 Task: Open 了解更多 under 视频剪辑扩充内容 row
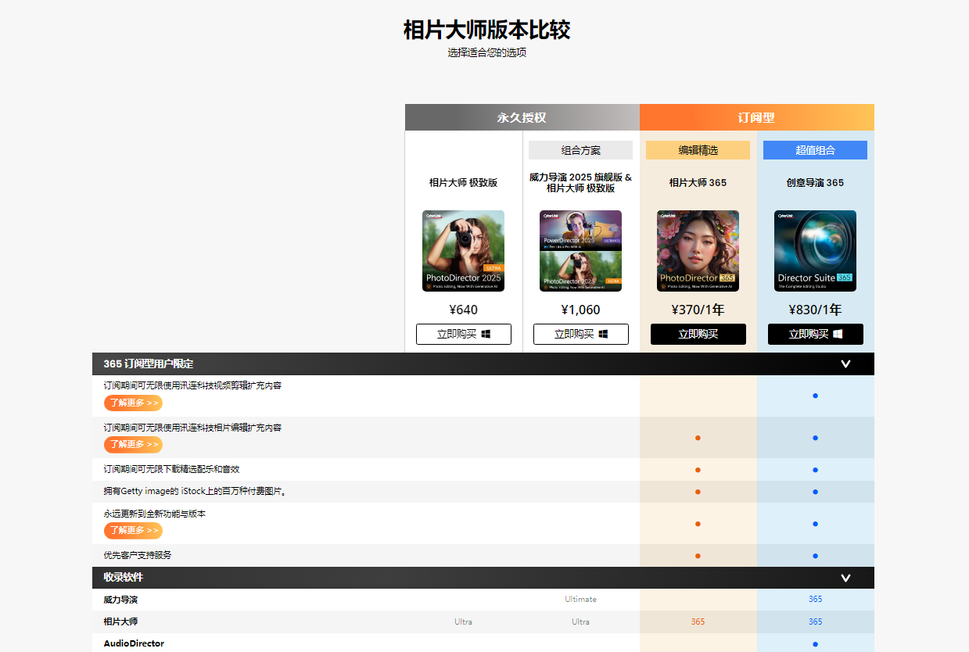point(133,403)
